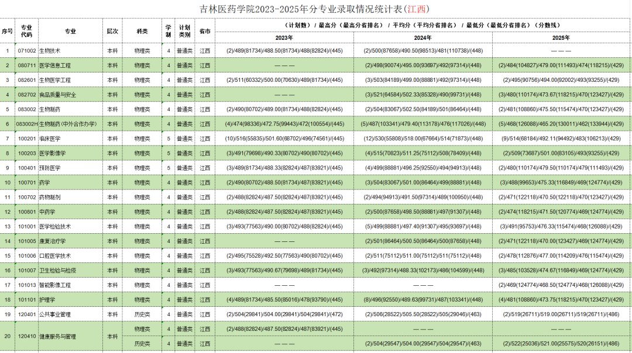Select the 计划类别 column header
632x353 pixels.
[x=184, y=31]
